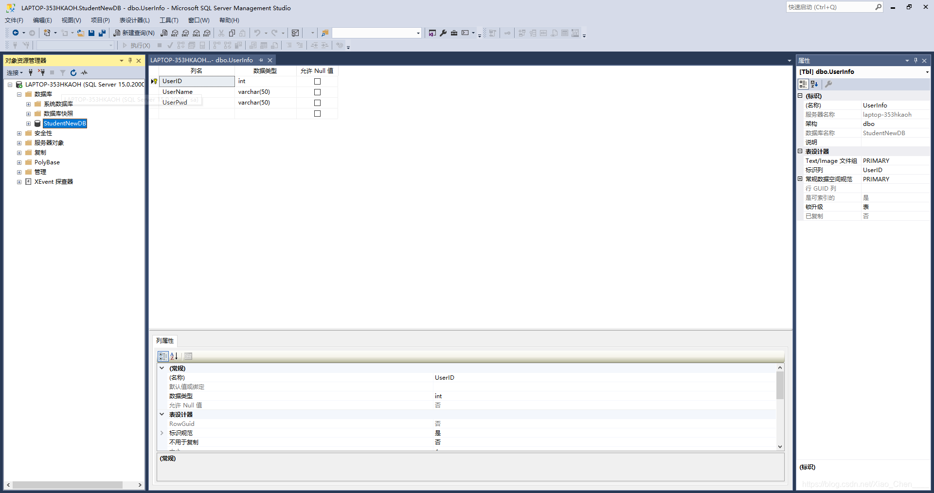Image resolution: width=934 pixels, height=493 pixels.
Task: Click the XMLA query icon
Action: (196, 33)
